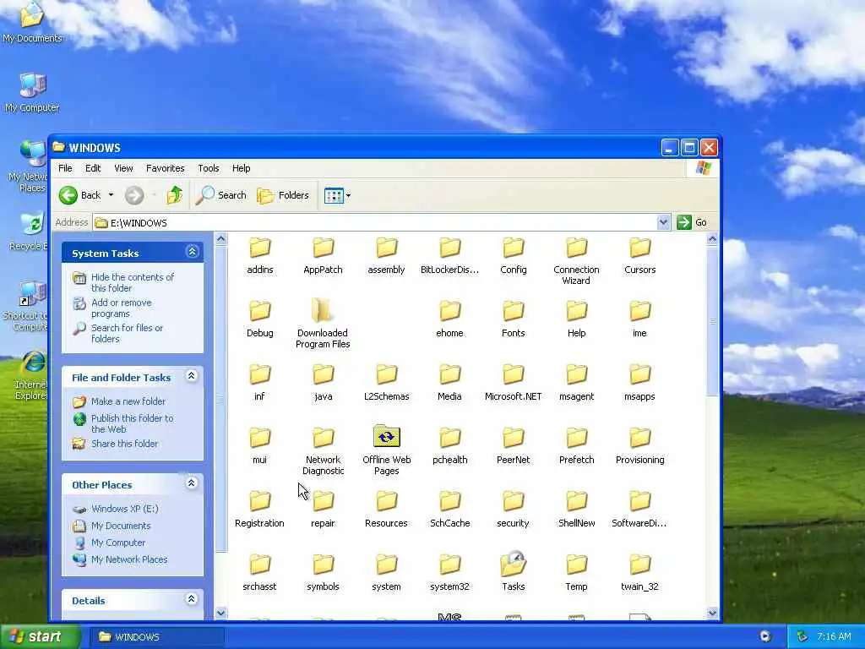865x649 pixels.
Task: Select the AppPatch folder
Action: pos(324,256)
